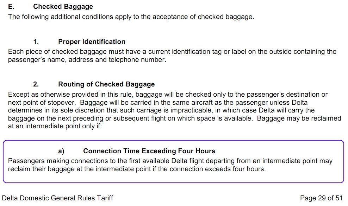Click the "Page 29 of 51" page indicator
Image resolution: width=348 pixels, height=206 pixels.
[x=321, y=198]
